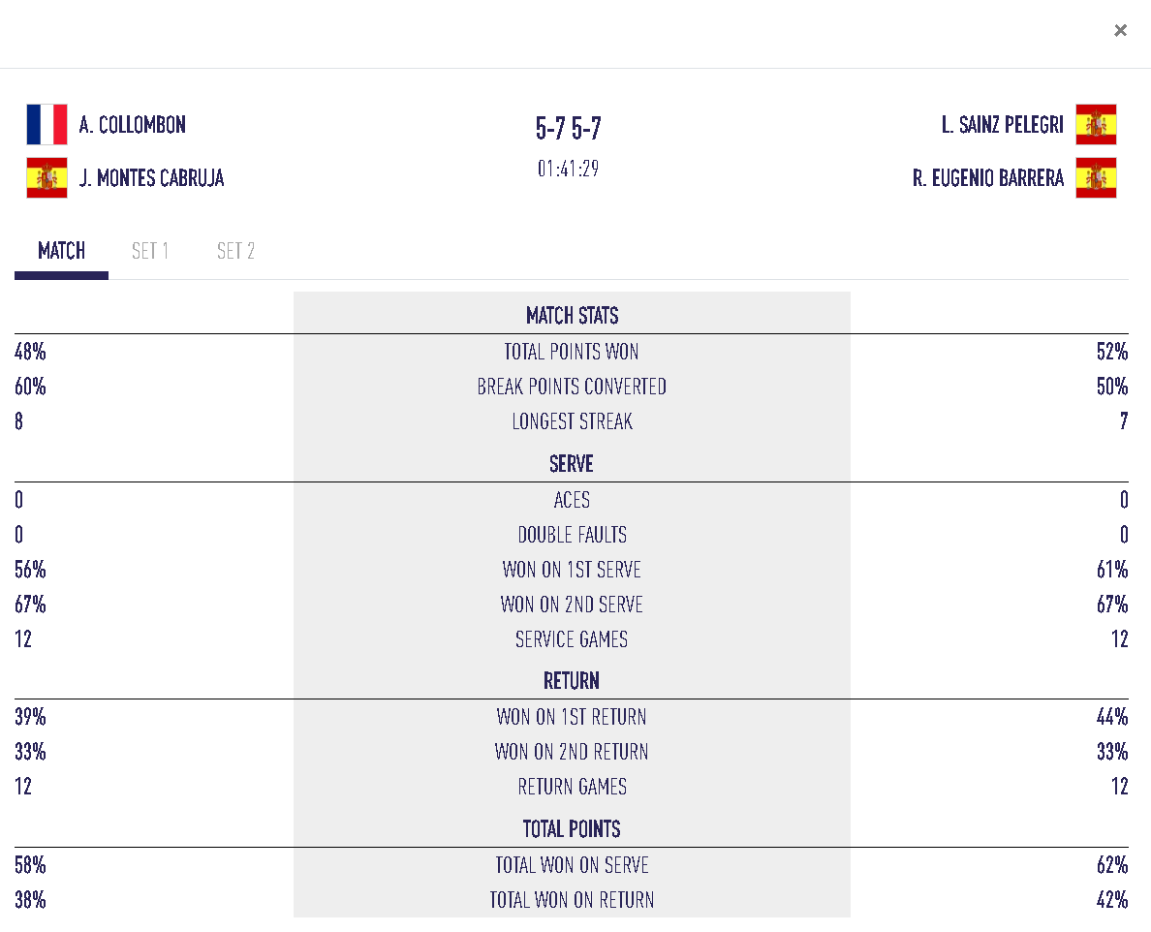This screenshot has height=932, width=1151.
Task: Close the match stats popup
Action: tap(1120, 30)
